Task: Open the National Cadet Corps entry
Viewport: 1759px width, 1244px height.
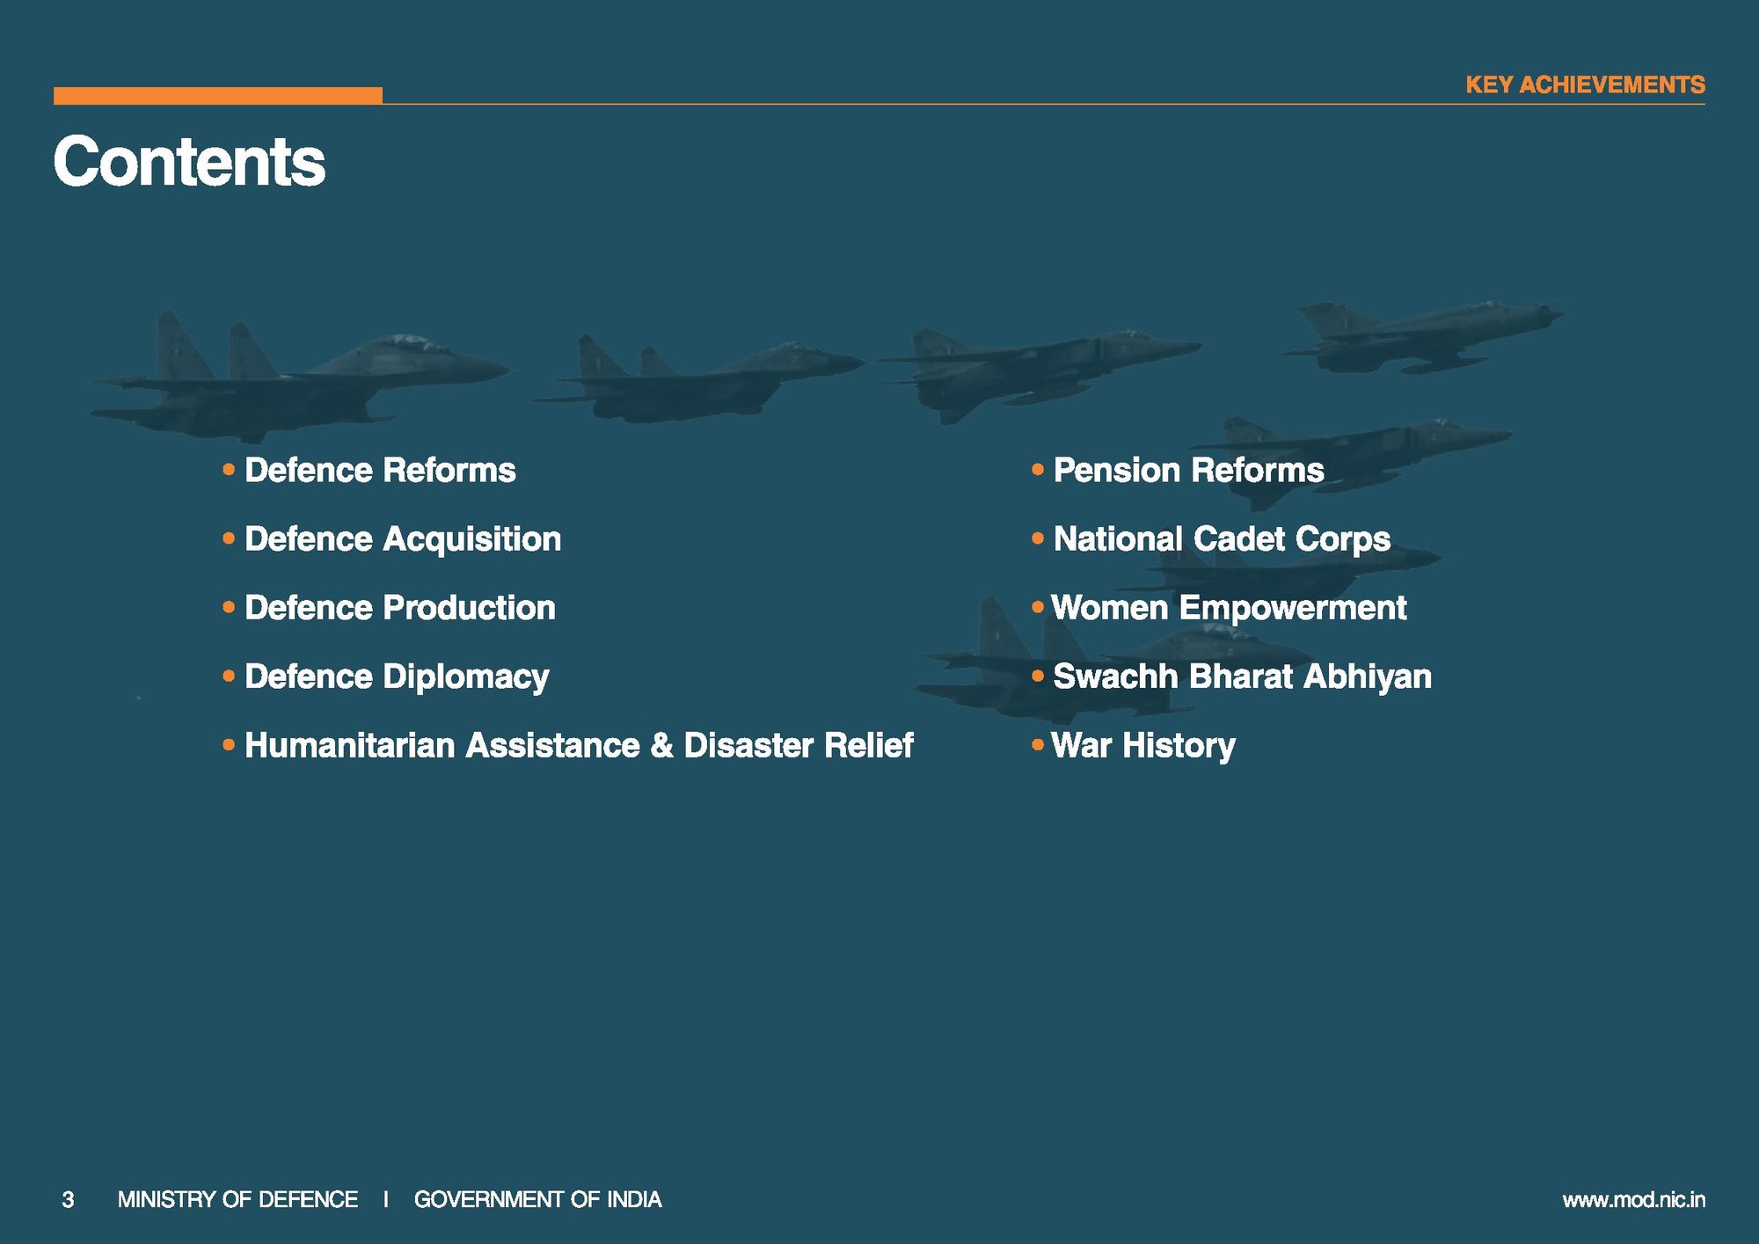Action: (1222, 539)
